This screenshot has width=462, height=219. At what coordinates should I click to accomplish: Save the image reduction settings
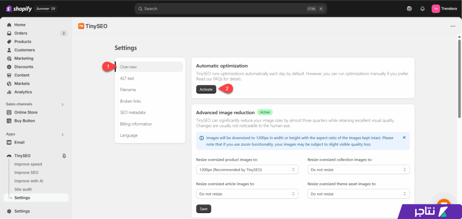click(x=203, y=209)
